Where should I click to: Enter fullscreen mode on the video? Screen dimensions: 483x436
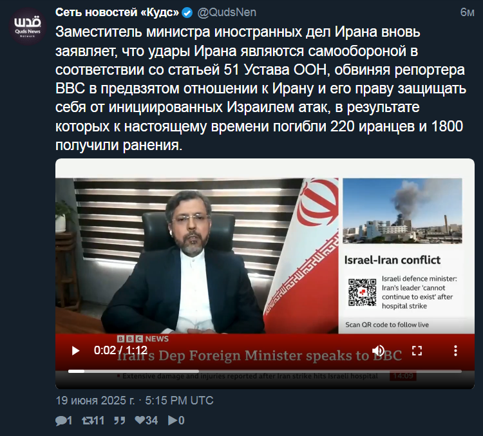click(x=417, y=350)
